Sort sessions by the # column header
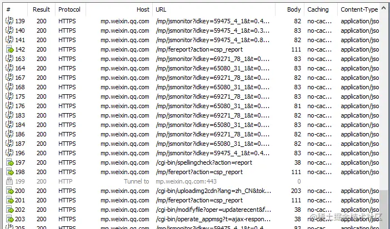Viewport: 390px width, 229px height. pyautogui.click(x=15, y=9)
